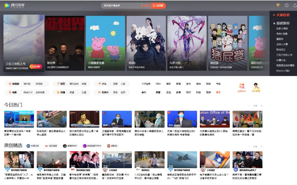Play the 01:24 fighter jet video

(182, 160)
